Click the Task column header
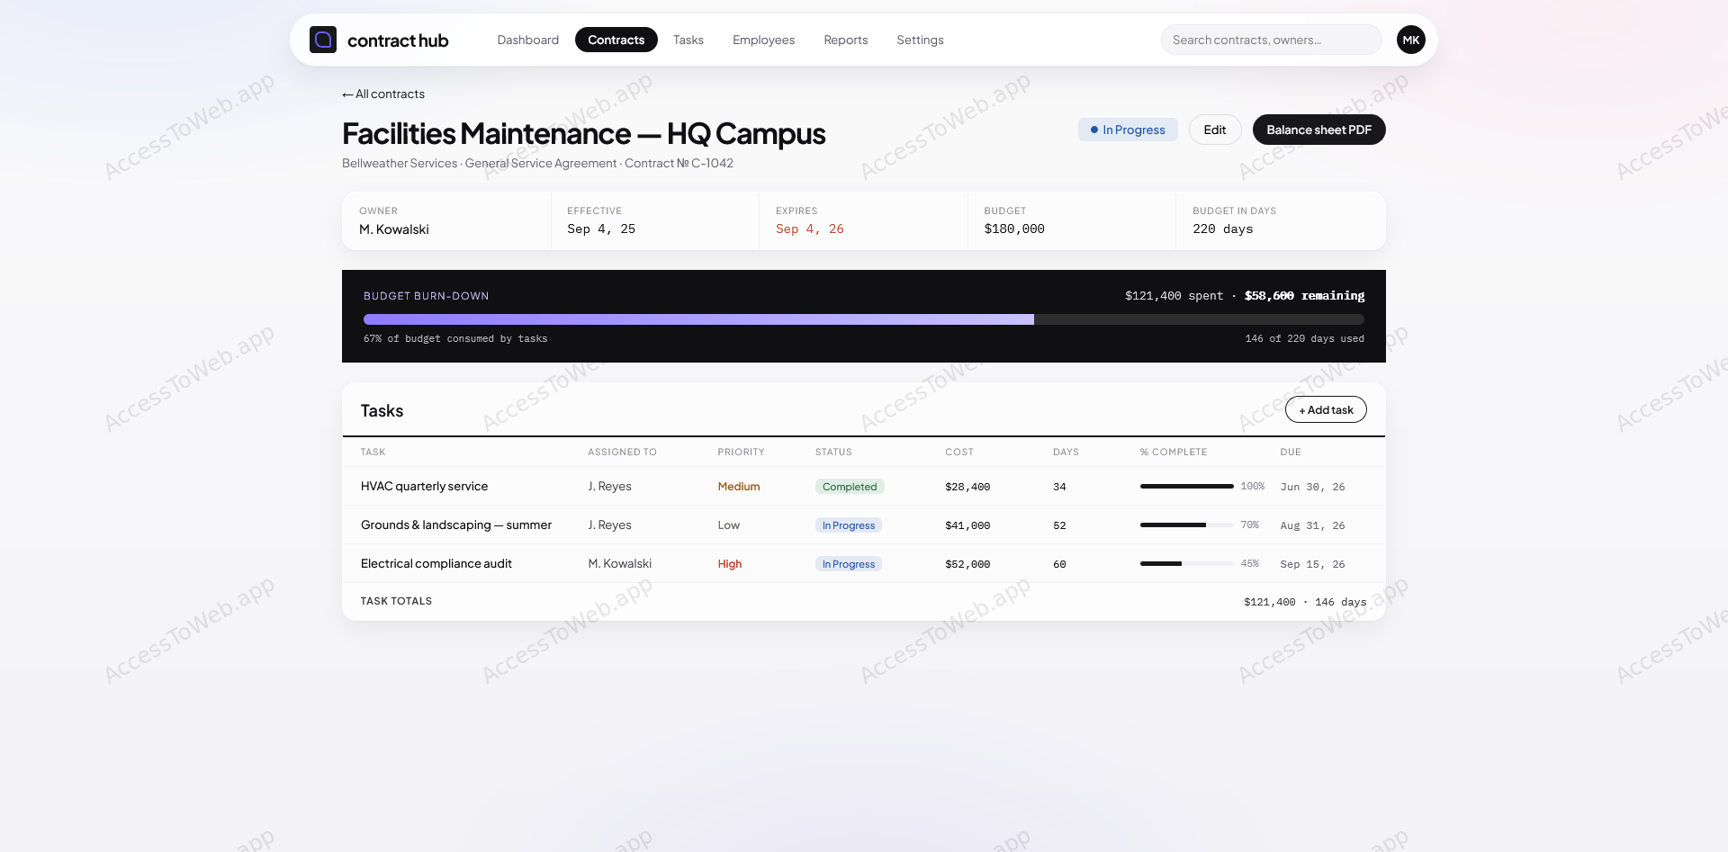Viewport: 1728px width, 852px height. coord(373,452)
